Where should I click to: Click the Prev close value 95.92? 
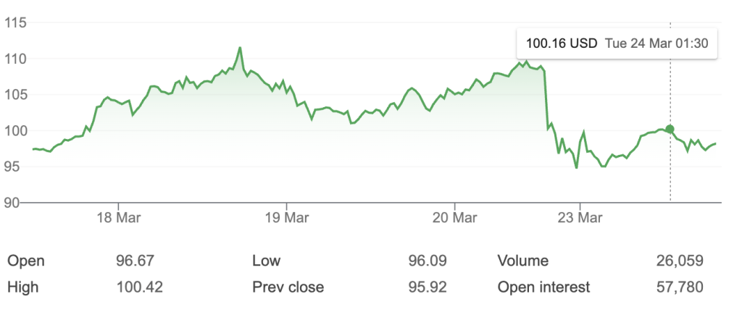(x=426, y=287)
